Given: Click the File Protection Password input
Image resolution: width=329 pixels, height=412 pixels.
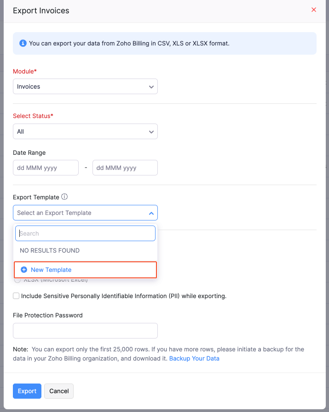Looking at the screenshot, I should (85, 331).
